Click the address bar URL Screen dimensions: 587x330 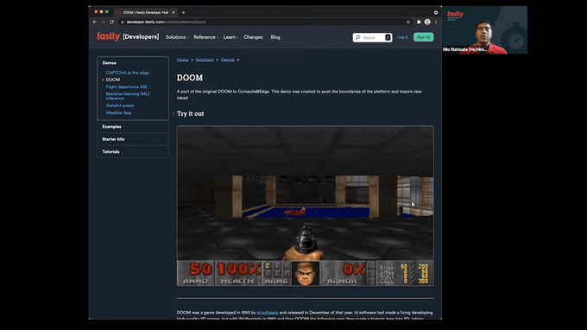pyautogui.click(x=167, y=22)
